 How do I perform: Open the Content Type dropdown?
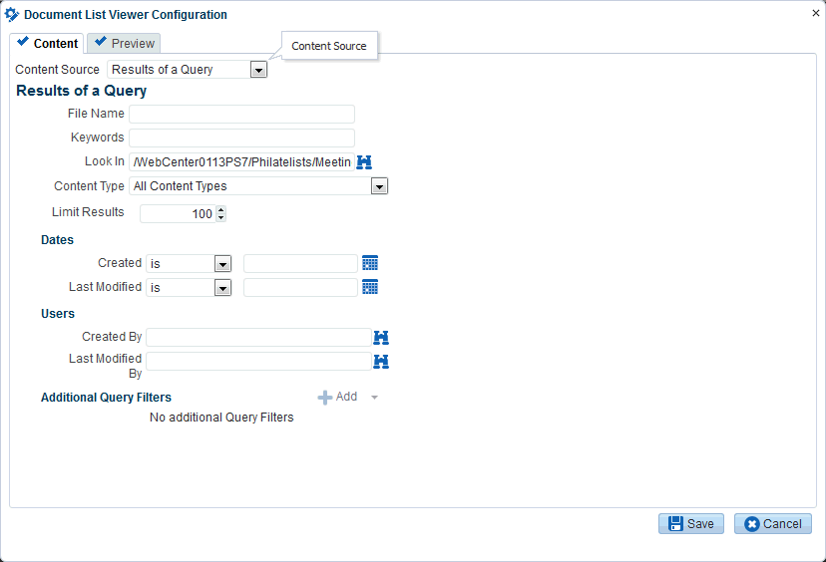tap(378, 186)
